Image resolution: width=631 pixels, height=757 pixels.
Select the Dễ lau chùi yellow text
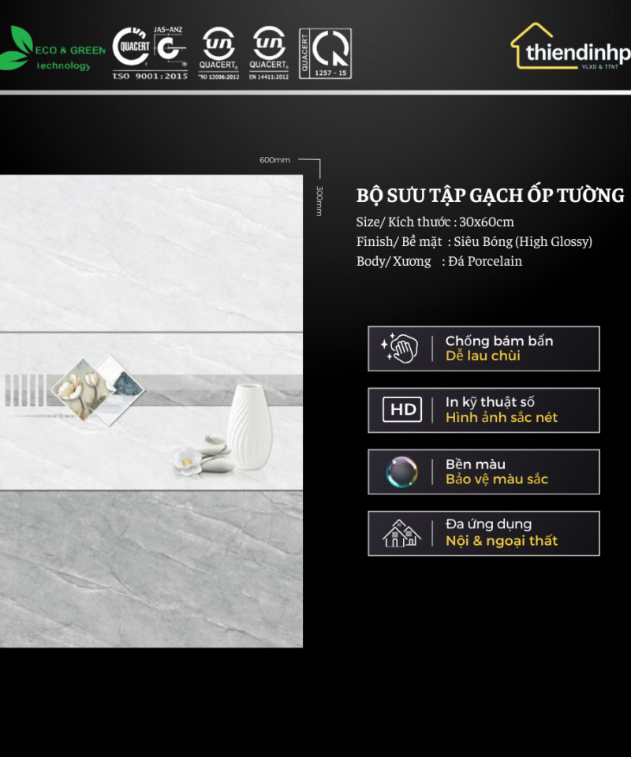pos(483,356)
